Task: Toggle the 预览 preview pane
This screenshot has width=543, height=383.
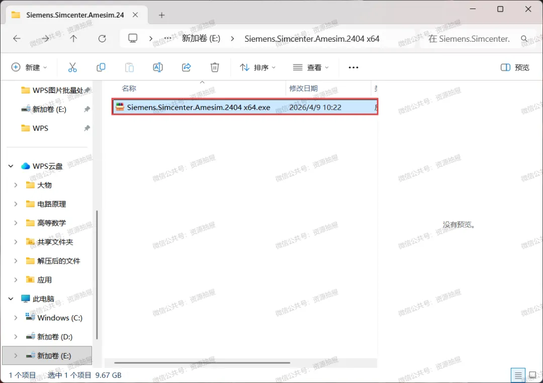Action: point(515,67)
